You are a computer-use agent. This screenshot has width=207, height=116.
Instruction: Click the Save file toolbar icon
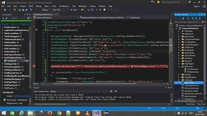point(23,10)
